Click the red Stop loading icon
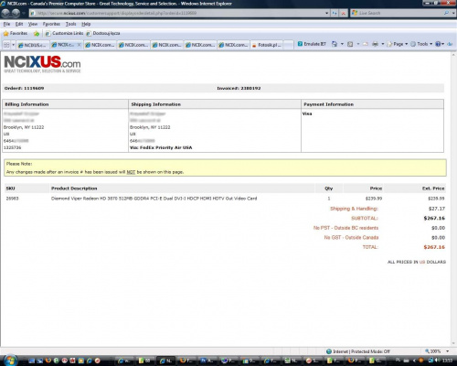Viewport: 457px width, 366px height. click(x=343, y=13)
